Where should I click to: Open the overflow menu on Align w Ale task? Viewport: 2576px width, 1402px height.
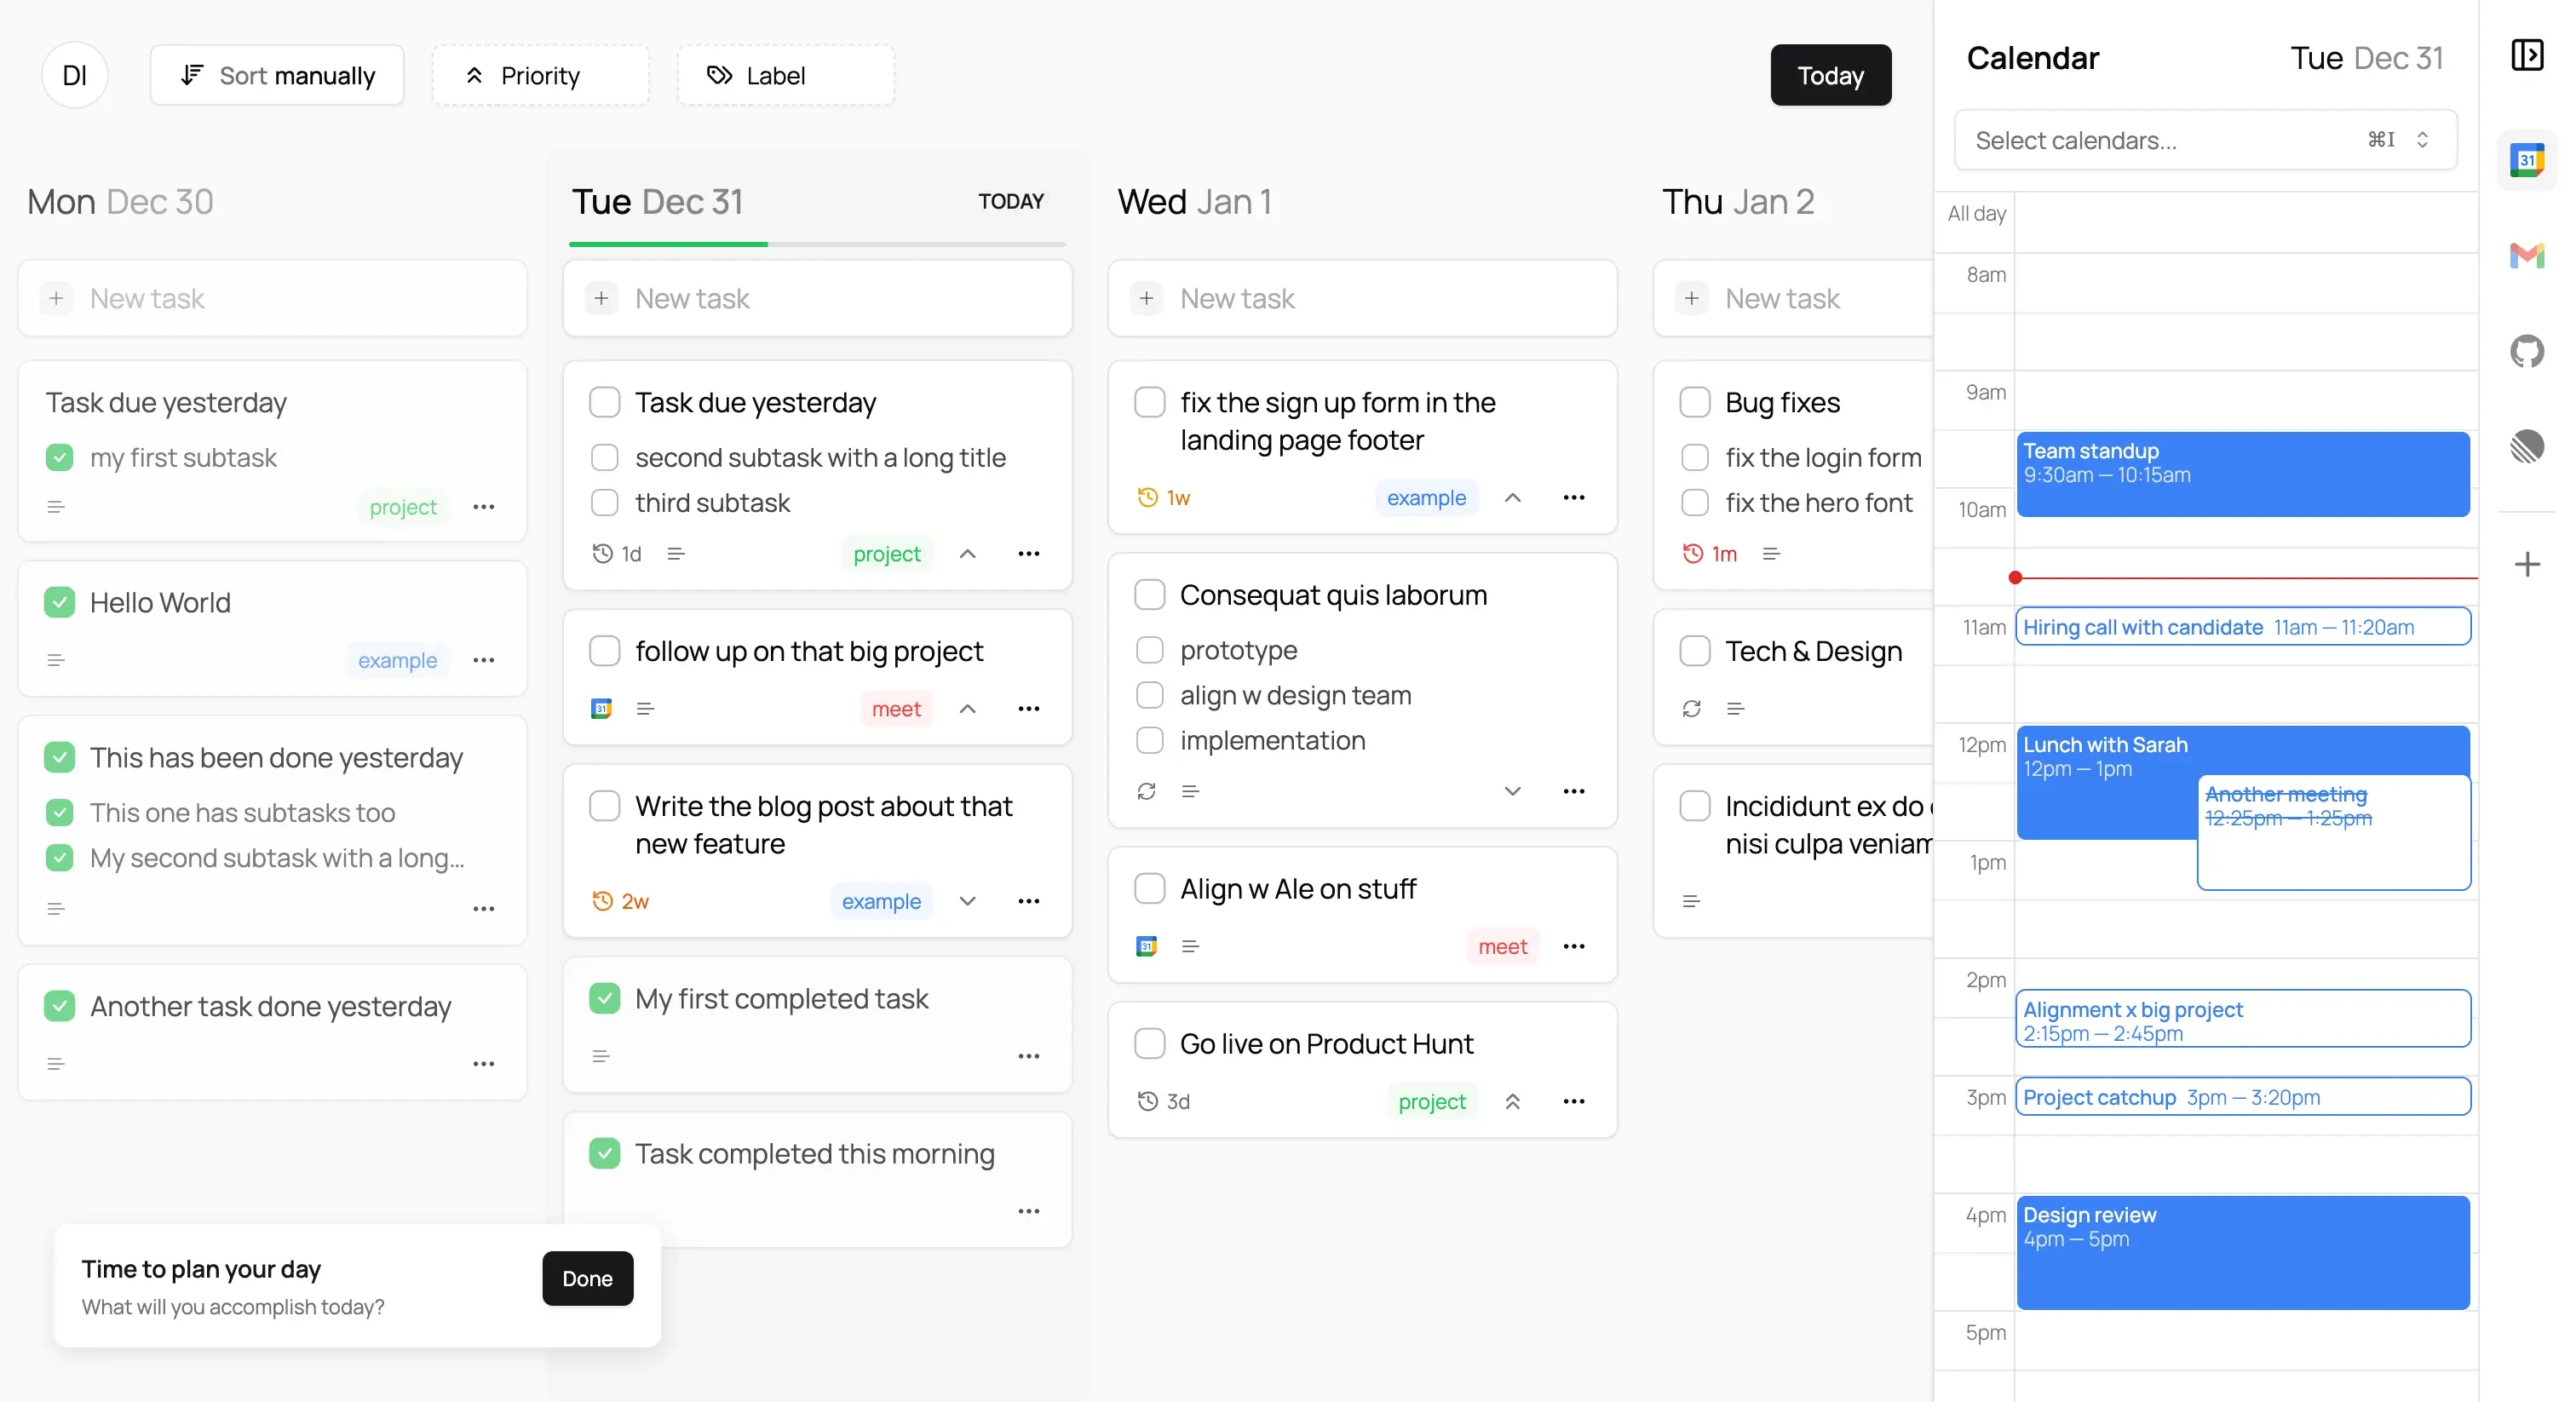pos(1573,946)
